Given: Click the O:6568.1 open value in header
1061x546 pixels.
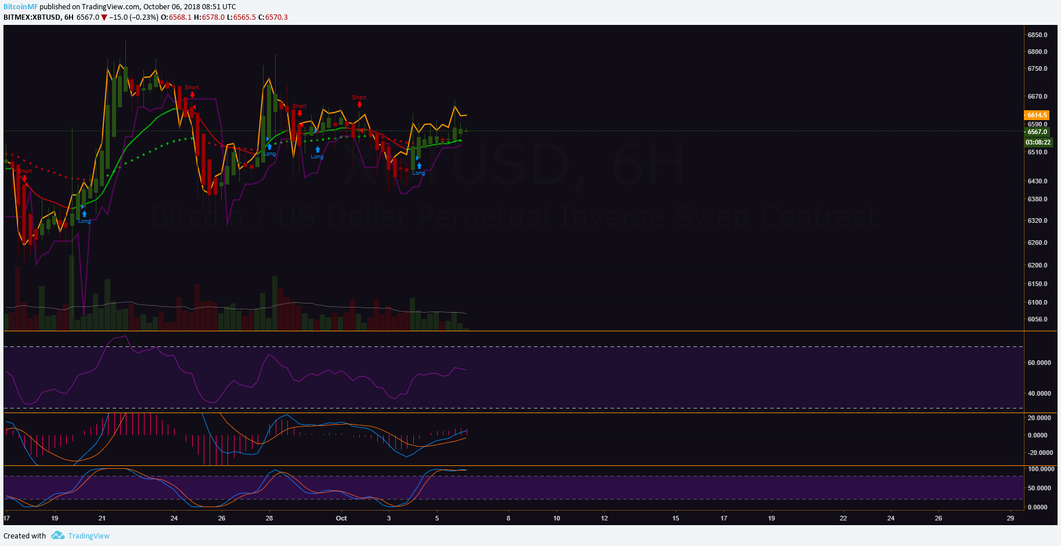Looking at the screenshot, I should (176, 17).
